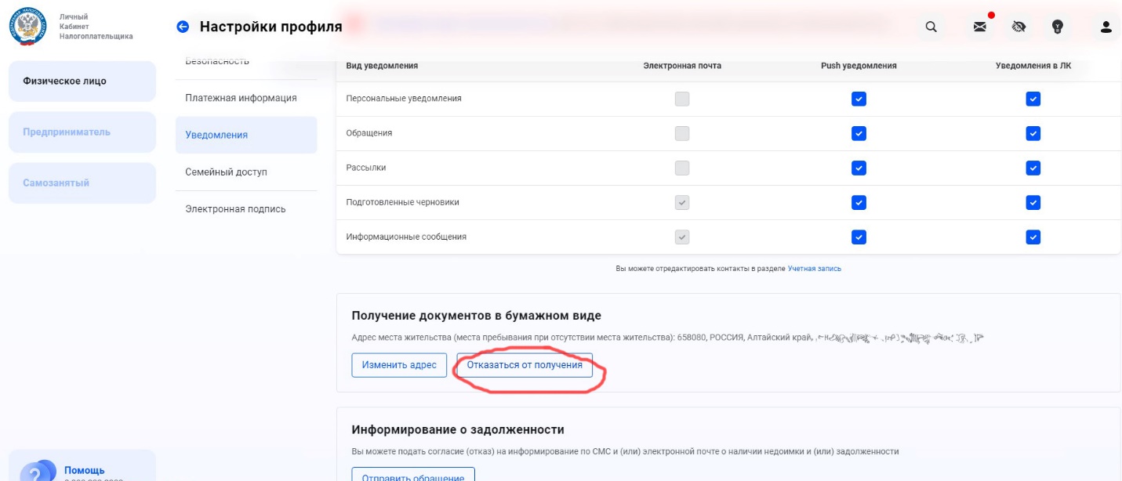Open search with the magnifier icon
The height and width of the screenshot is (481, 1122).
(931, 27)
